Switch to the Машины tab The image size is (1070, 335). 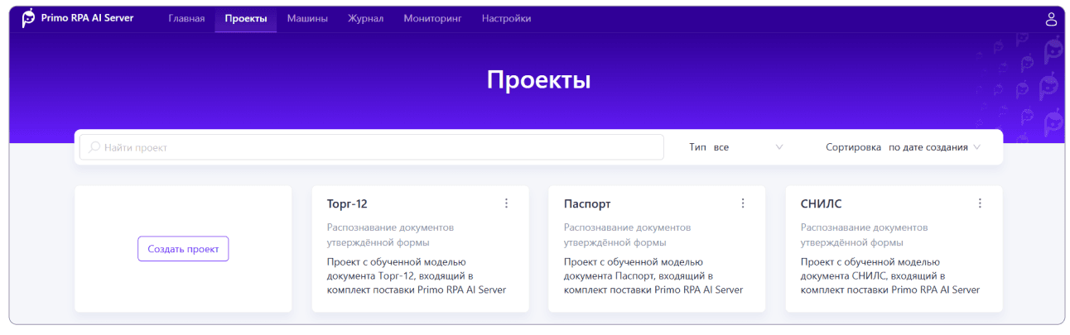(x=307, y=18)
